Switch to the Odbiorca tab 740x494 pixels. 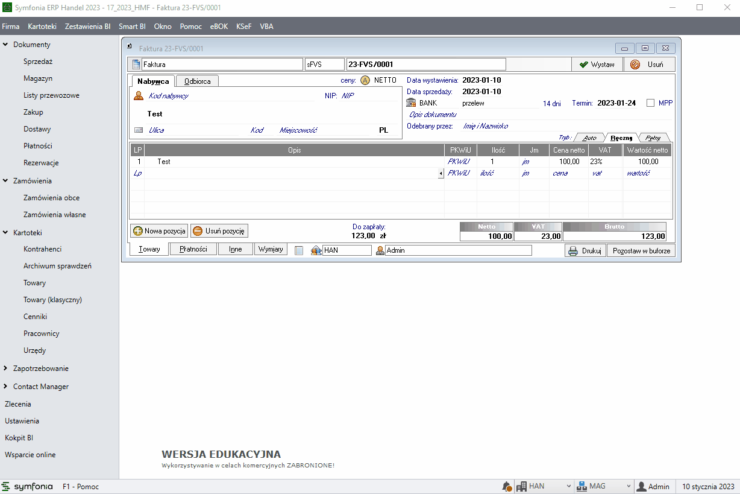coord(197,81)
